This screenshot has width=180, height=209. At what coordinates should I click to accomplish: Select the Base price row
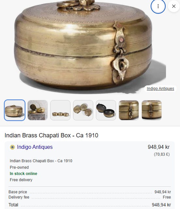point(90,192)
